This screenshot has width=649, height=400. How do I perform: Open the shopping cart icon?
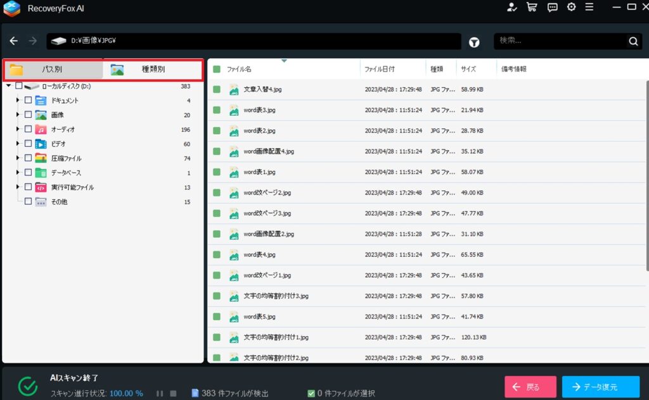coord(532,7)
